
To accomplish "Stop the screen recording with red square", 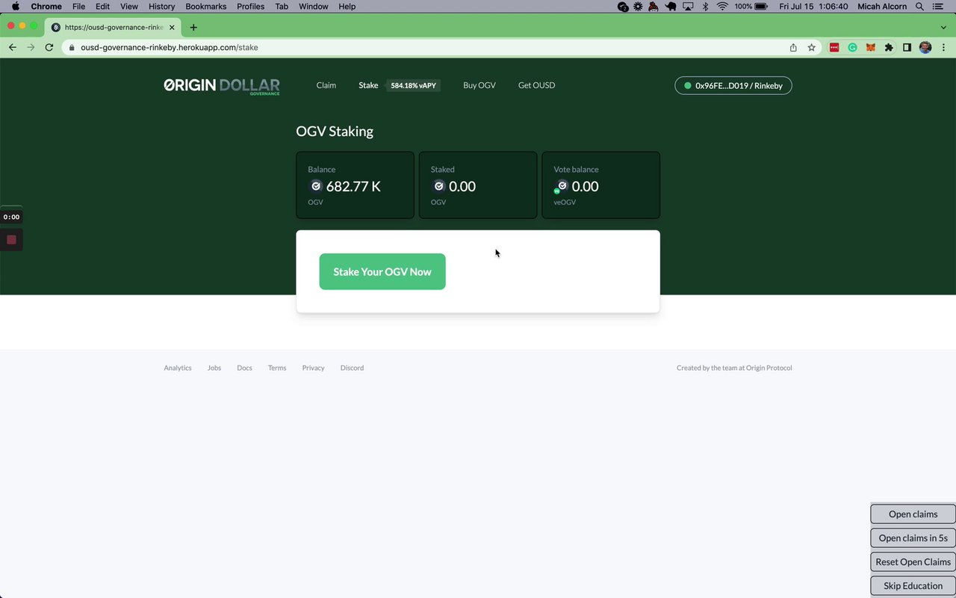I will pyautogui.click(x=11, y=240).
